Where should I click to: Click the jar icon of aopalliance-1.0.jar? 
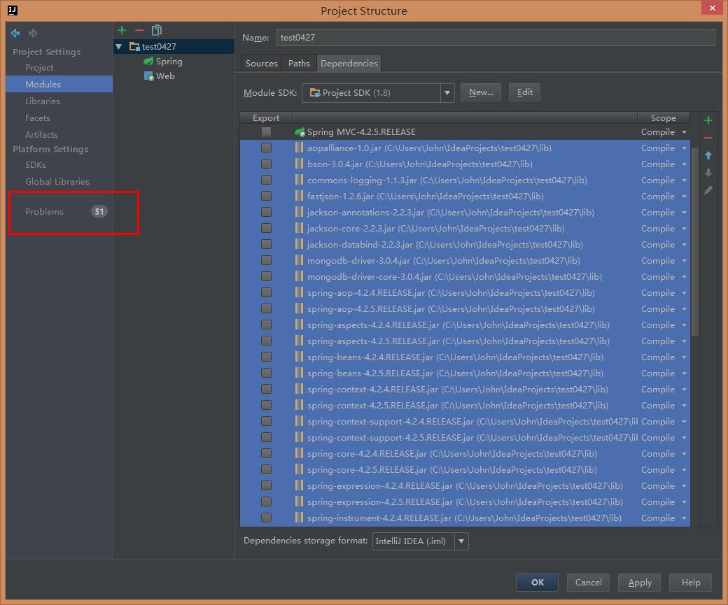pyautogui.click(x=300, y=148)
